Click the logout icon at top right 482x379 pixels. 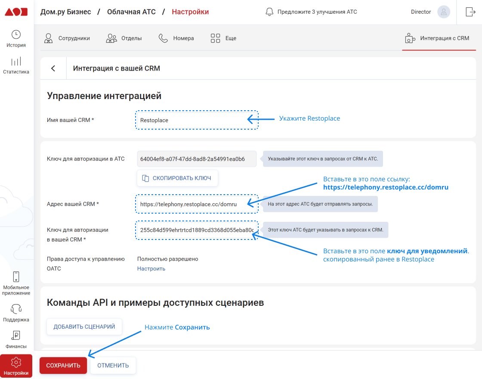coord(470,12)
